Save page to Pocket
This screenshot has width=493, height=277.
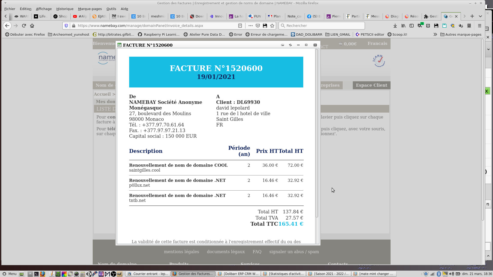(x=258, y=26)
